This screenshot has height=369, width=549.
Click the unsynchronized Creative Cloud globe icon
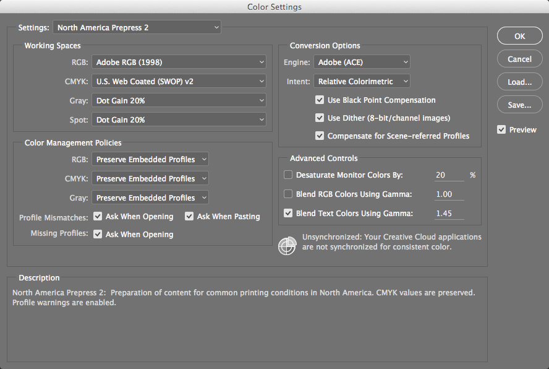coord(287,246)
